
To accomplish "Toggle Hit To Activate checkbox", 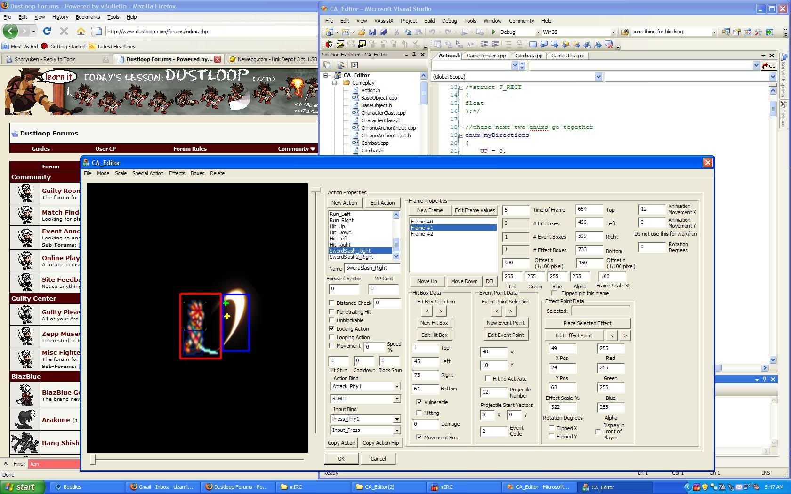I will coord(488,379).
